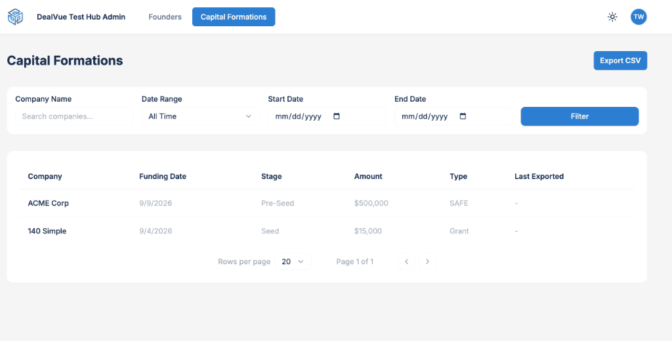Click the Export CSV button
Image resolution: width=672 pixels, height=341 pixels.
[x=620, y=61]
